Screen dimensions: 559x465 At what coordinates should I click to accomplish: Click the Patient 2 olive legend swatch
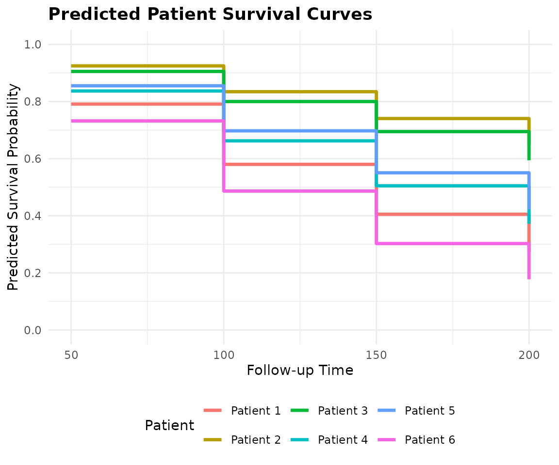tap(212, 440)
